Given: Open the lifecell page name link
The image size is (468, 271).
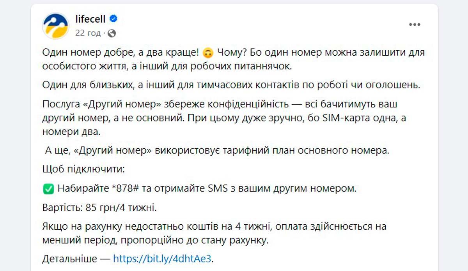Looking at the screenshot, I should pyautogui.click(x=90, y=19).
